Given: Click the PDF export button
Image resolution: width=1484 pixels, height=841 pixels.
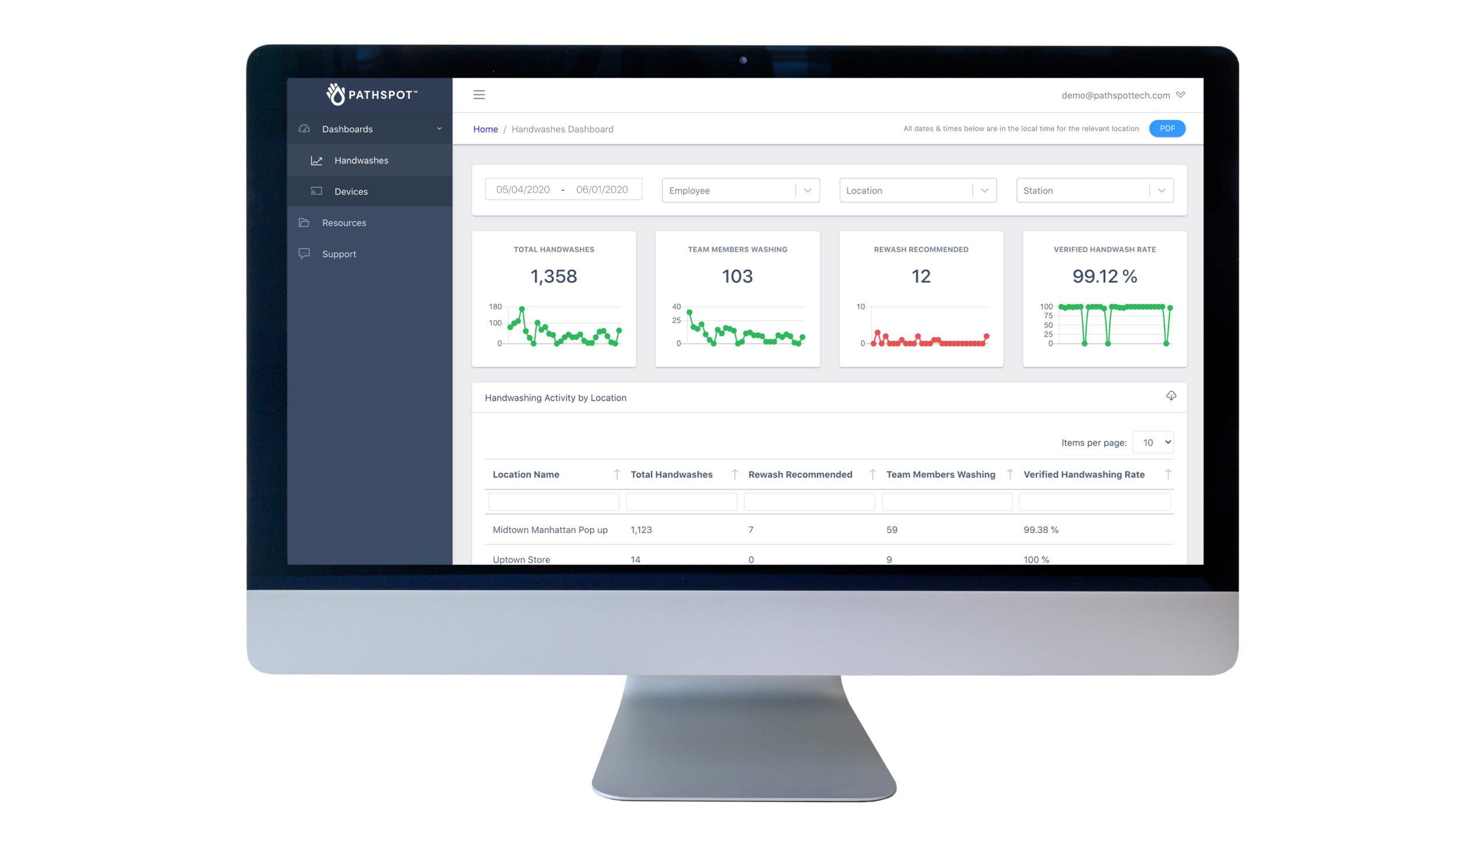Looking at the screenshot, I should [x=1167, y=129].
